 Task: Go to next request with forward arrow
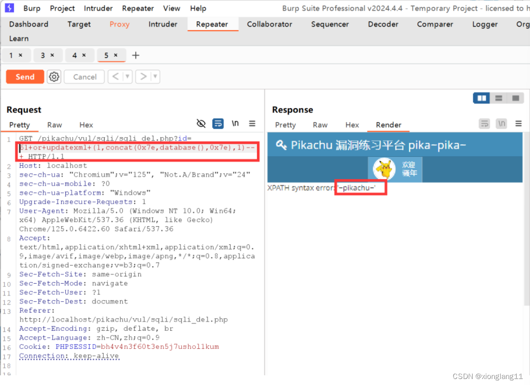click(143, 77)
